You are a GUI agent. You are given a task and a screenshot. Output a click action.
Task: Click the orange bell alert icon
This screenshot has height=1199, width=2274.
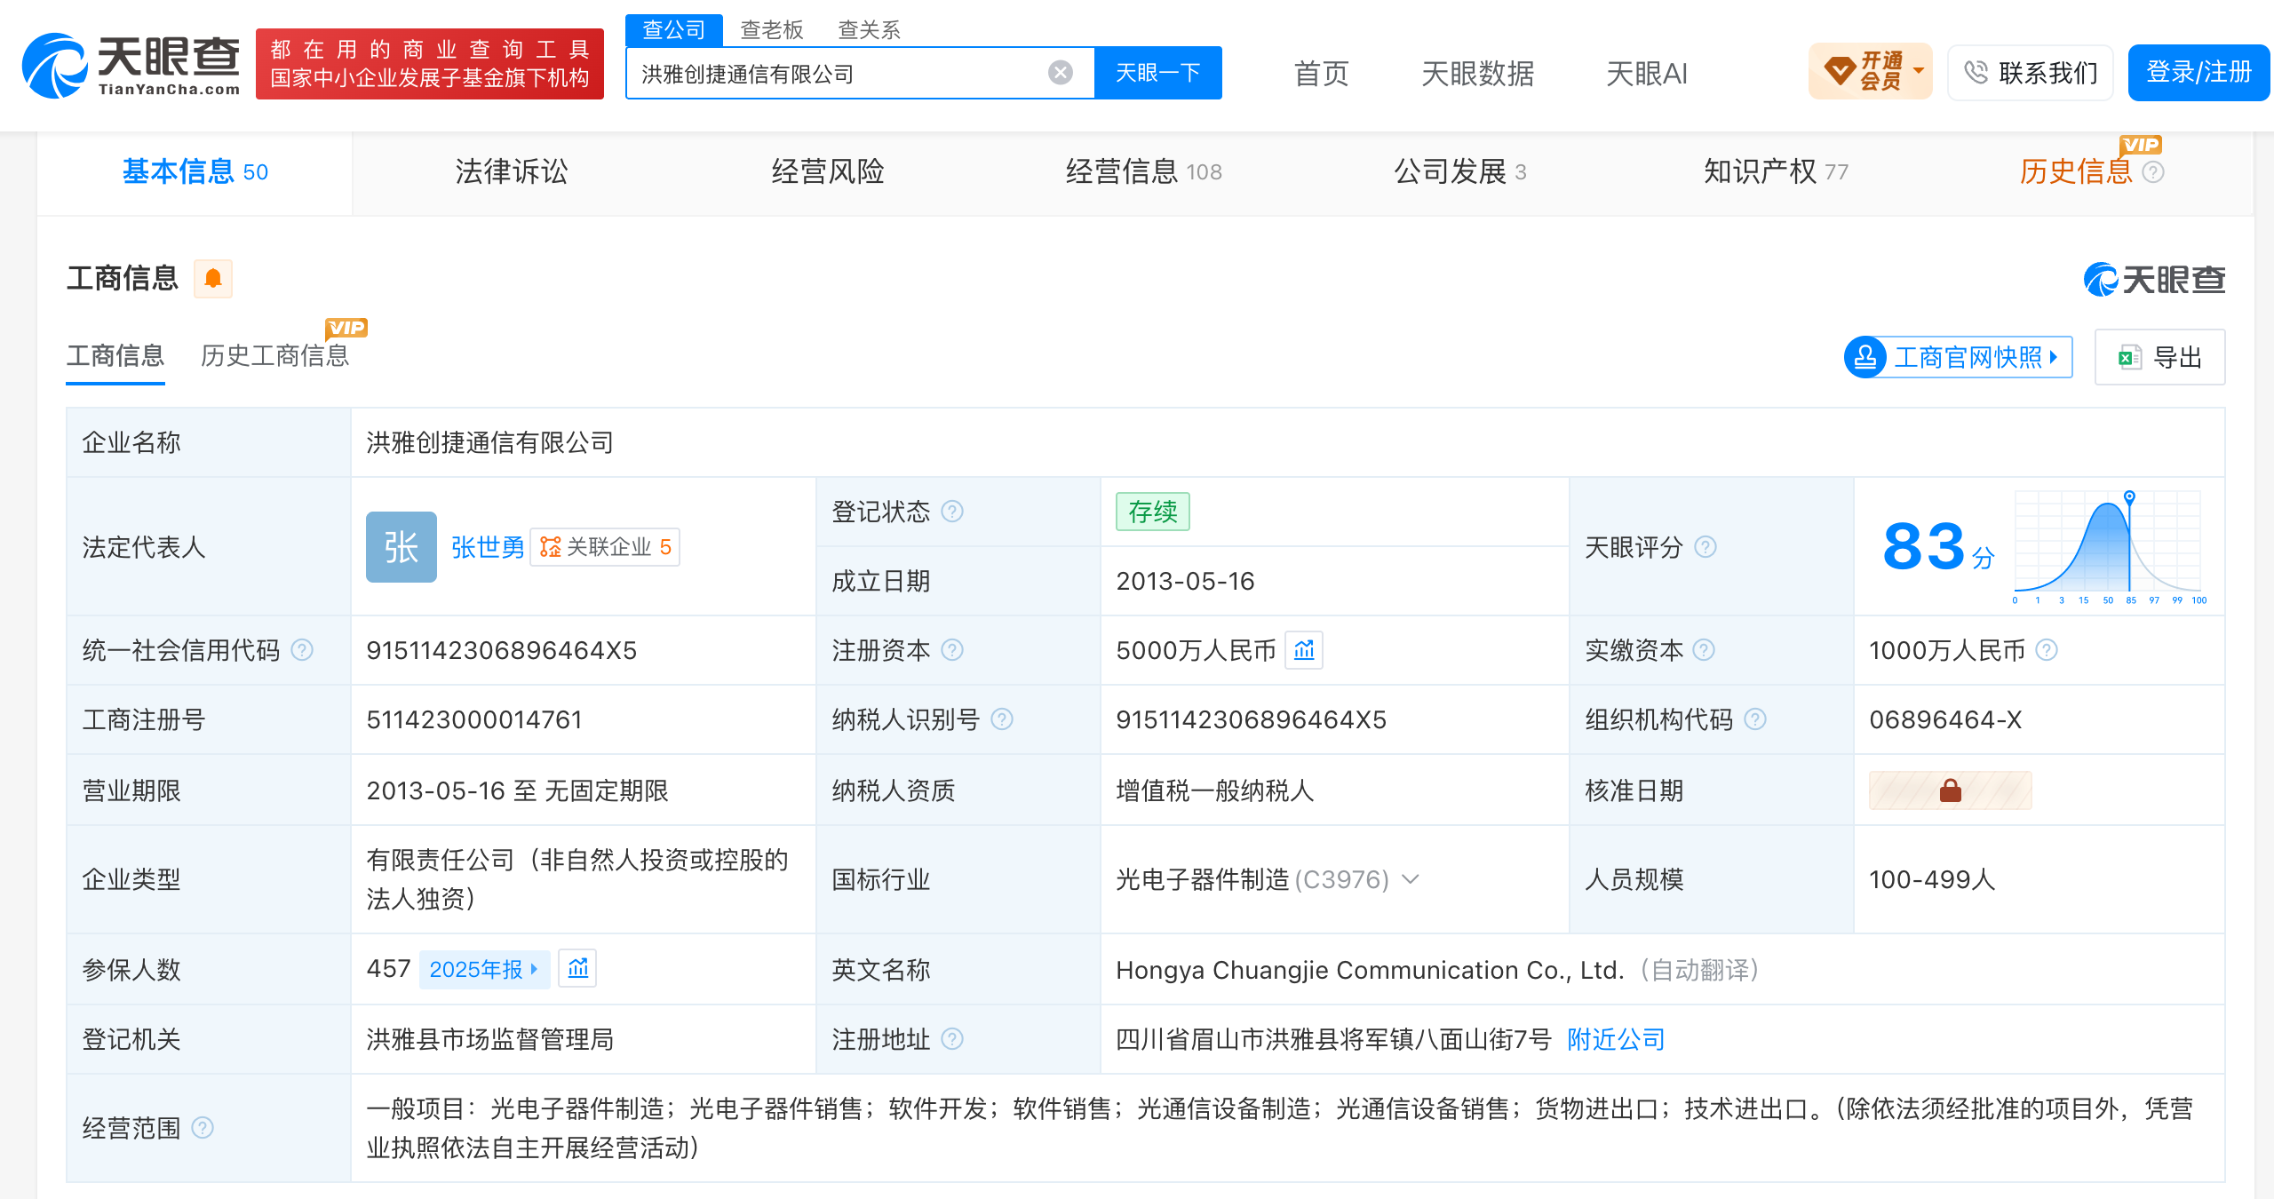tap(213, 279)
